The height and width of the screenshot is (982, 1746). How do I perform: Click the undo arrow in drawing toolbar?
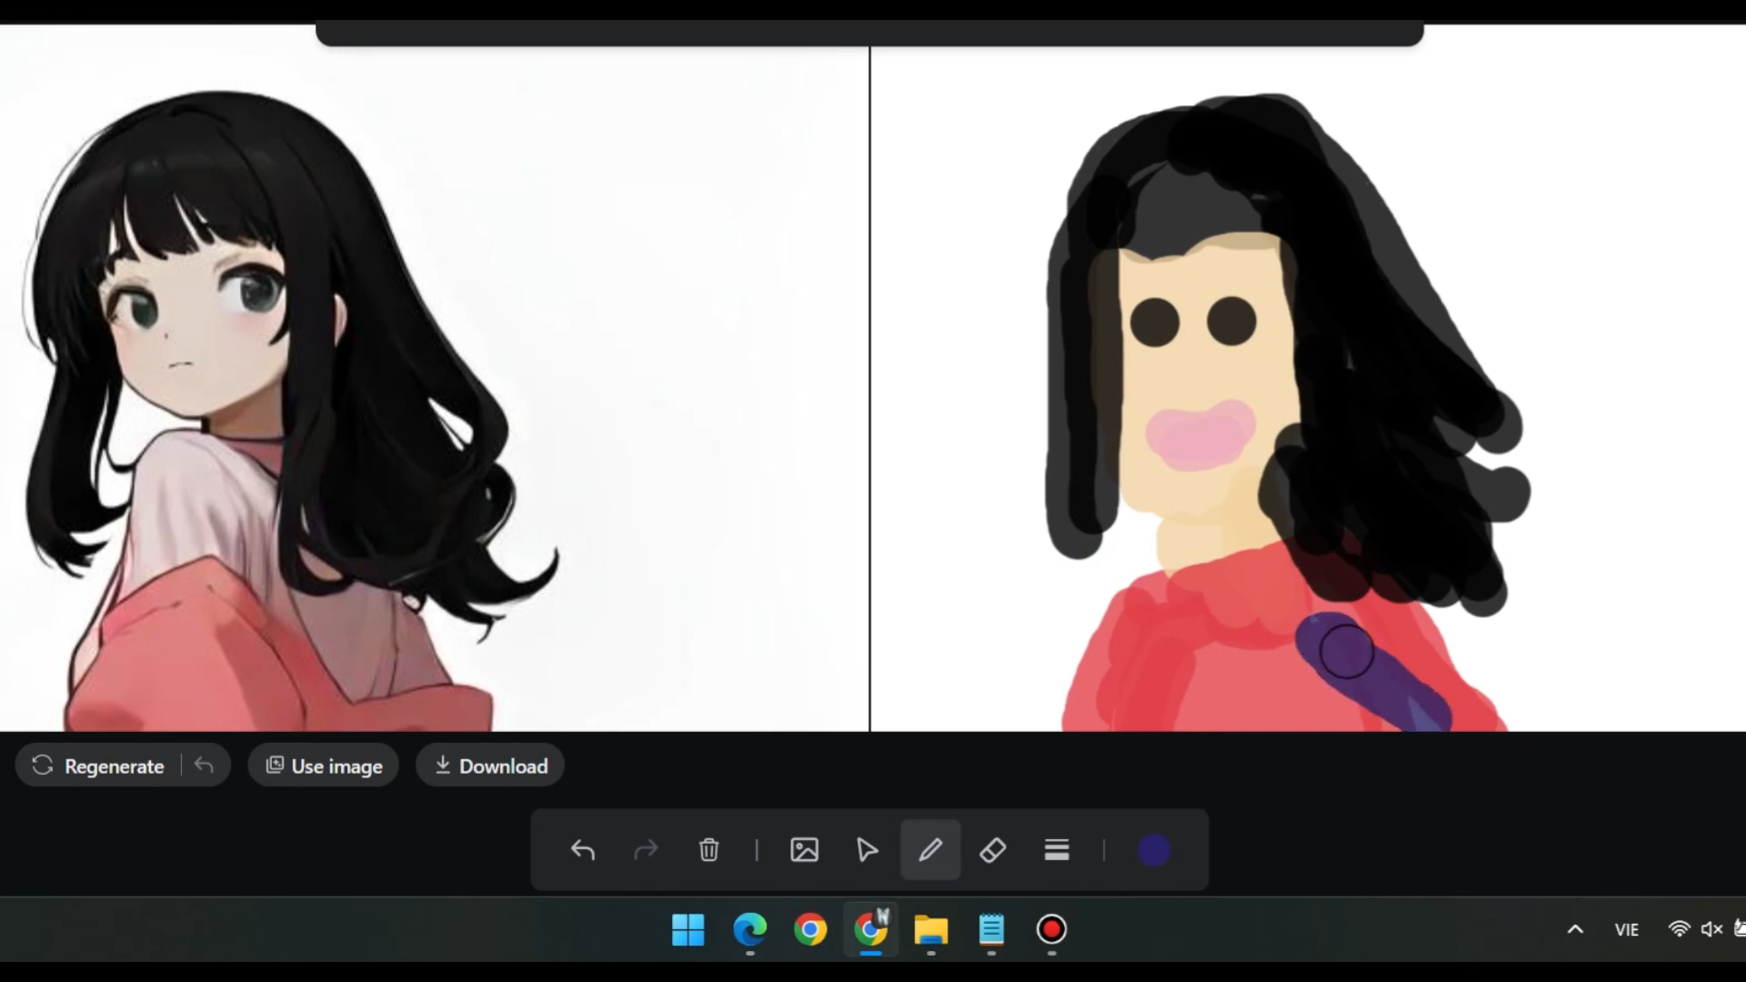point(583,850)
